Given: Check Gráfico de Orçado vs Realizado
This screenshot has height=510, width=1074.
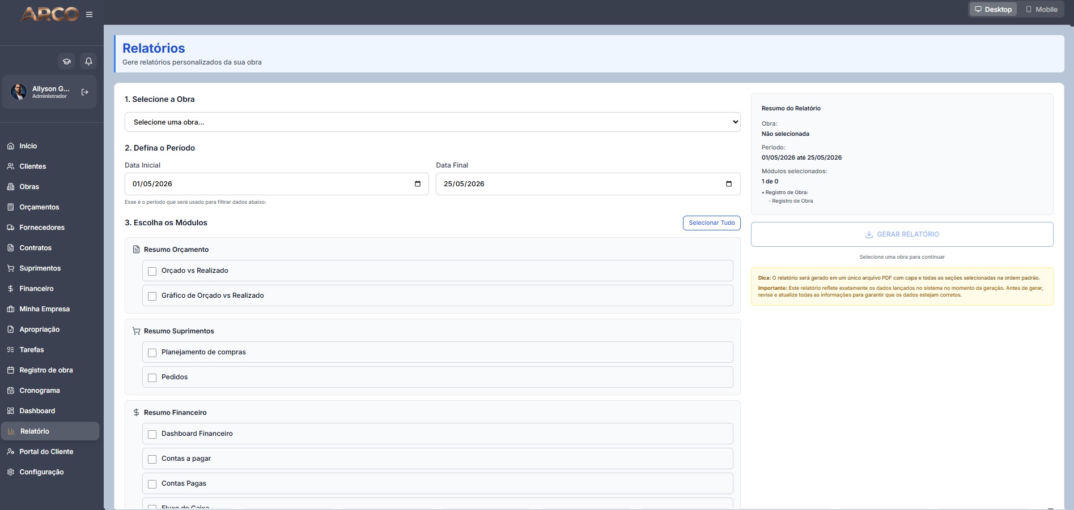Looking at the screenshot, I should (x=152, y=296).
